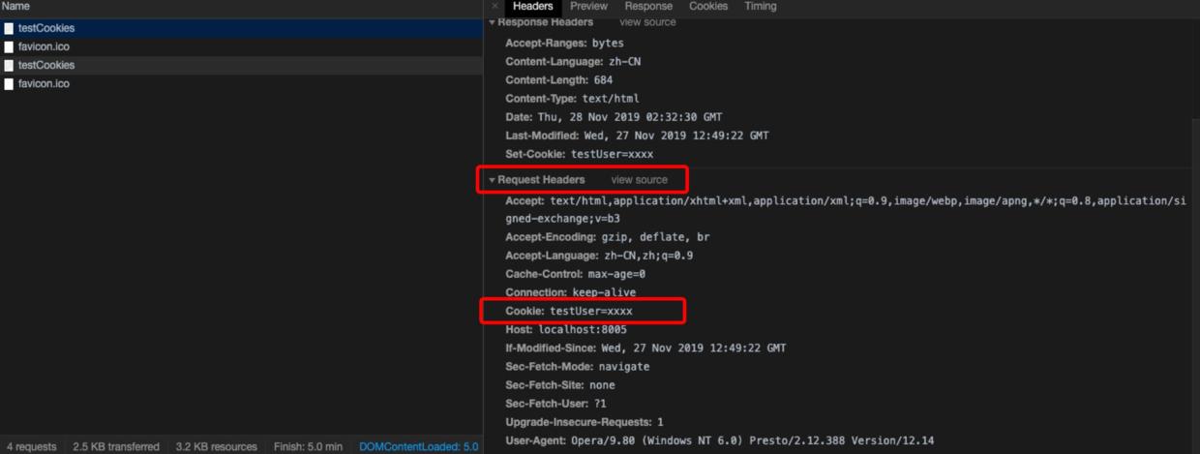This screenshot has height=454, width=1200.
Task: Switch to the Response tab
Action: point(647,6)
